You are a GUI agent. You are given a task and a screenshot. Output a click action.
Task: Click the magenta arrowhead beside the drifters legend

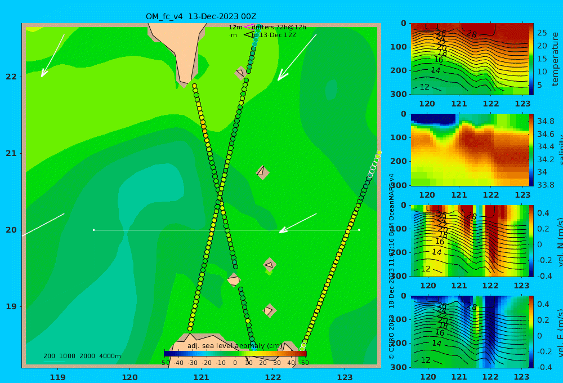(248, 26)
